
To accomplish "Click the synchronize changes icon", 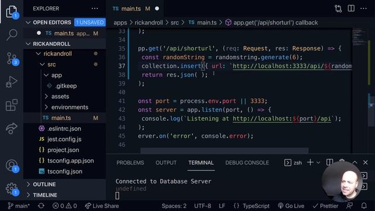I will (41, 206).
